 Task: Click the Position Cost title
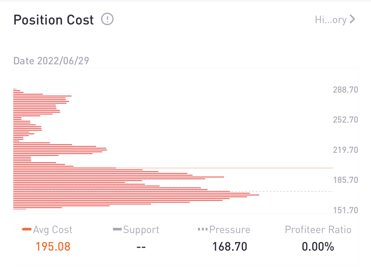[54, 20]
